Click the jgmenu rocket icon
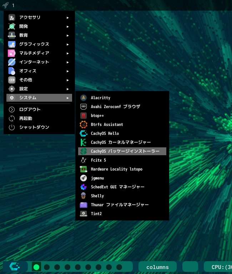Screen dimensions: 232x274 coord(84,178)
